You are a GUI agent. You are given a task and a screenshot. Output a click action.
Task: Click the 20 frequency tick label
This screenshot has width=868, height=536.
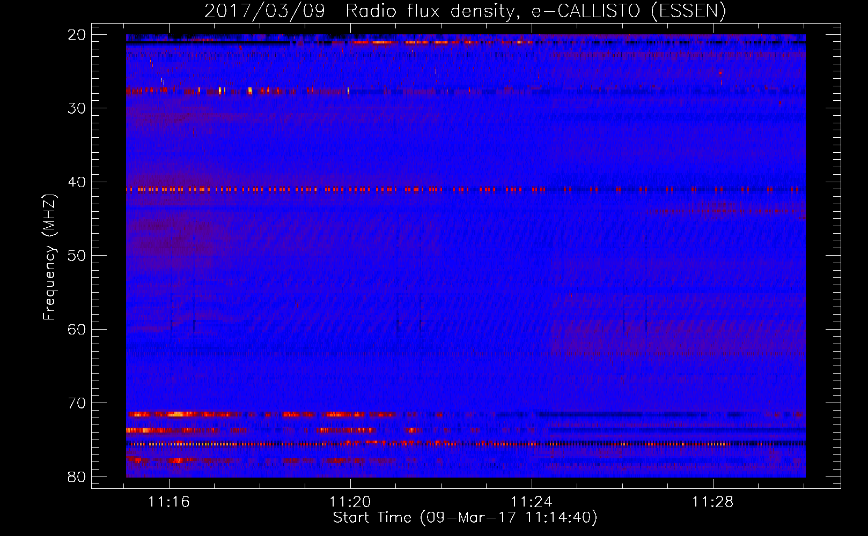pos(77,35)
